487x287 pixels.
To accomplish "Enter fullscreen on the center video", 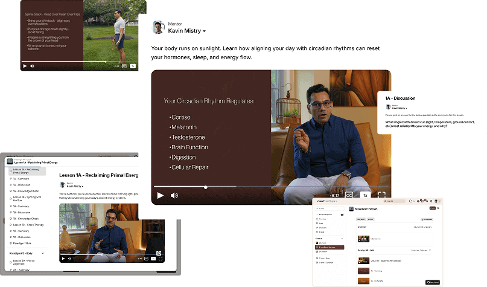I will [381, 195].
